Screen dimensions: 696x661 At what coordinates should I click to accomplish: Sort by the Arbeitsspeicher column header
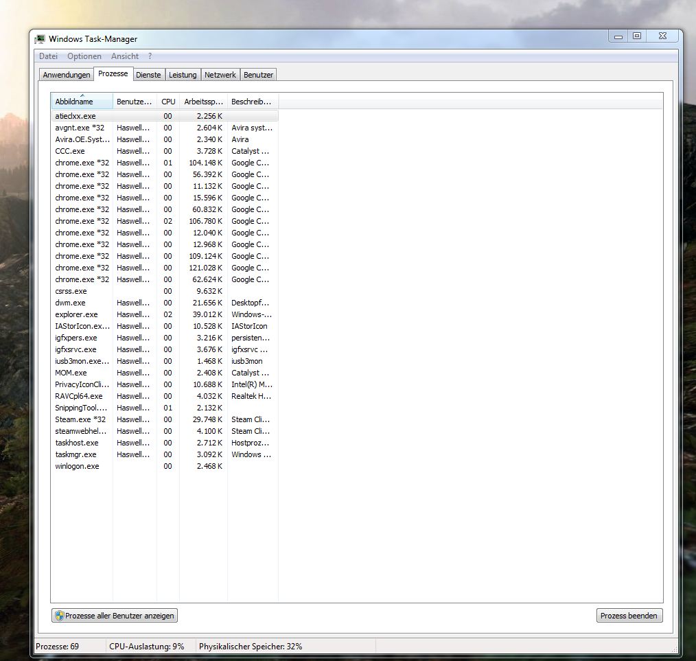tap(203, 101)
